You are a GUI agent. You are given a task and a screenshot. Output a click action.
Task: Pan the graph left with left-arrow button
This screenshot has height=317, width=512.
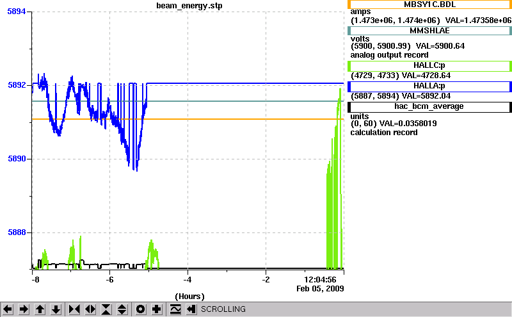(8, 309)
